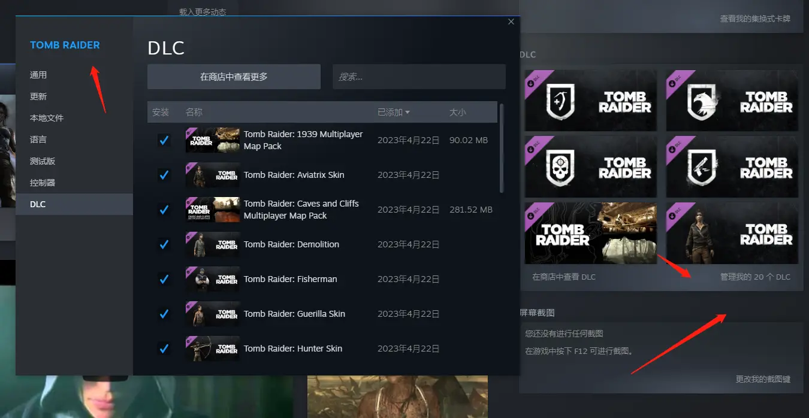The width and height of the screenshot is (809, 418).
Task: Click the 管理我的 20 个 DLC link
Action: 755,277
